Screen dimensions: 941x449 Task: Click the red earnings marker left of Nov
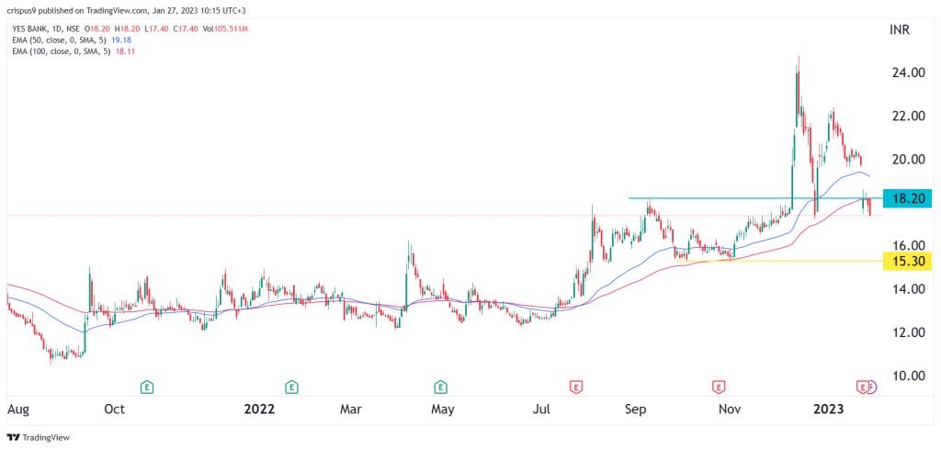coord(718,387)
